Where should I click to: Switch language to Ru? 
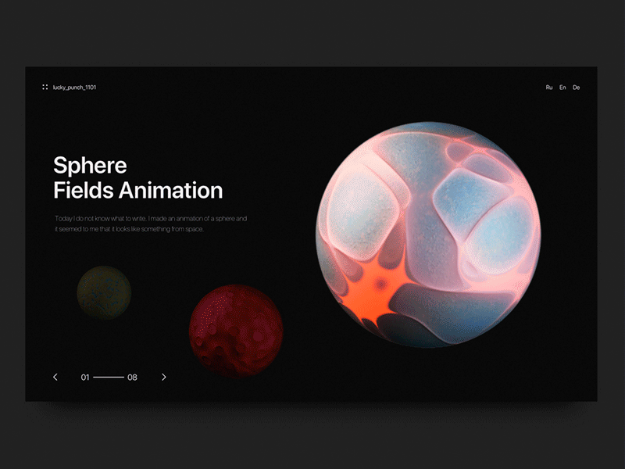tap(549, 88)
